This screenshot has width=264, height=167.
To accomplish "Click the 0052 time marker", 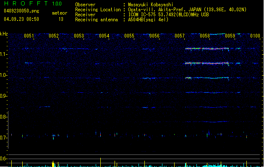I will pos(54,36).
